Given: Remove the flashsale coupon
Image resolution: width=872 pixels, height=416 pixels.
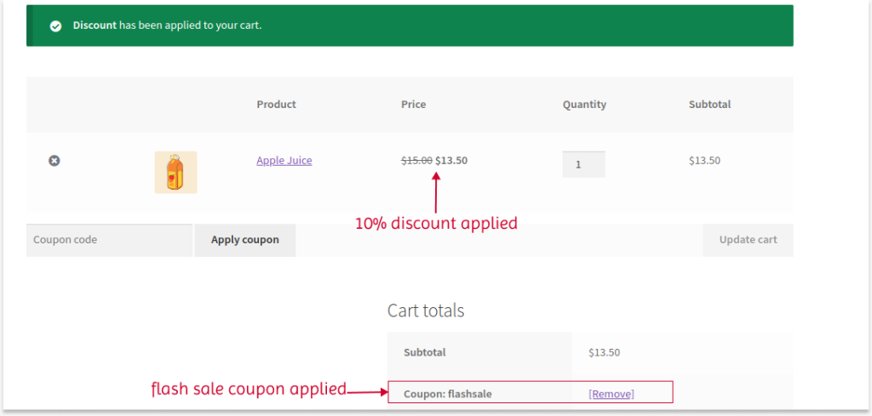Looking at the screenshot, I should pos(611,394).
